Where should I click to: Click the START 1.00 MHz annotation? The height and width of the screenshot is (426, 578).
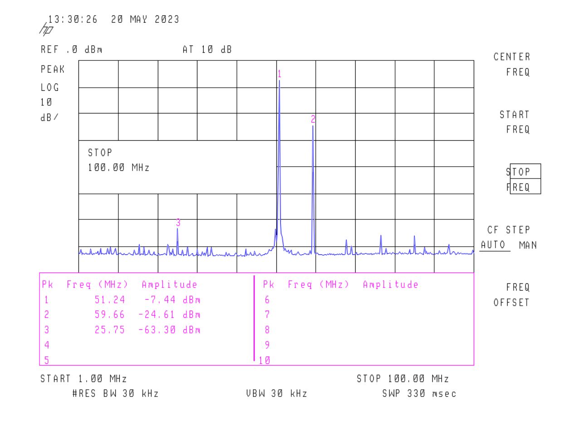[83, 379]
